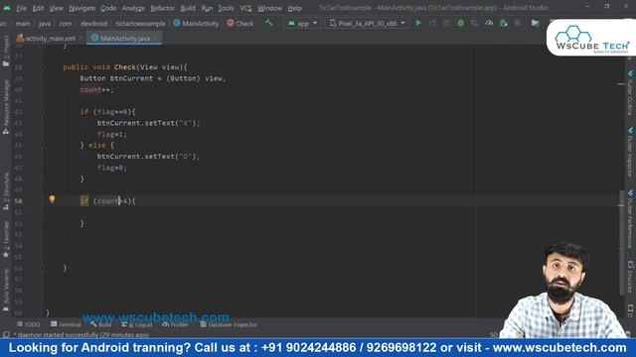The image size is (636, 357).
Task: Click on btnCurrent.setText("O") code line
Action: pos(148,157)
